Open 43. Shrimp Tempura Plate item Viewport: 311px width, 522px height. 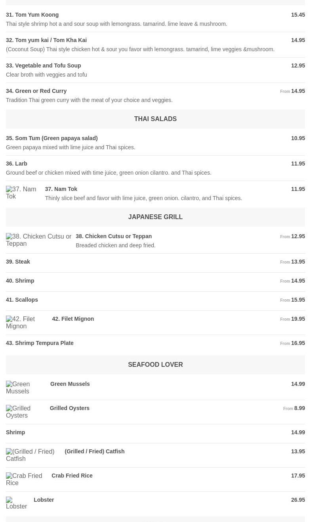point(40,343)
